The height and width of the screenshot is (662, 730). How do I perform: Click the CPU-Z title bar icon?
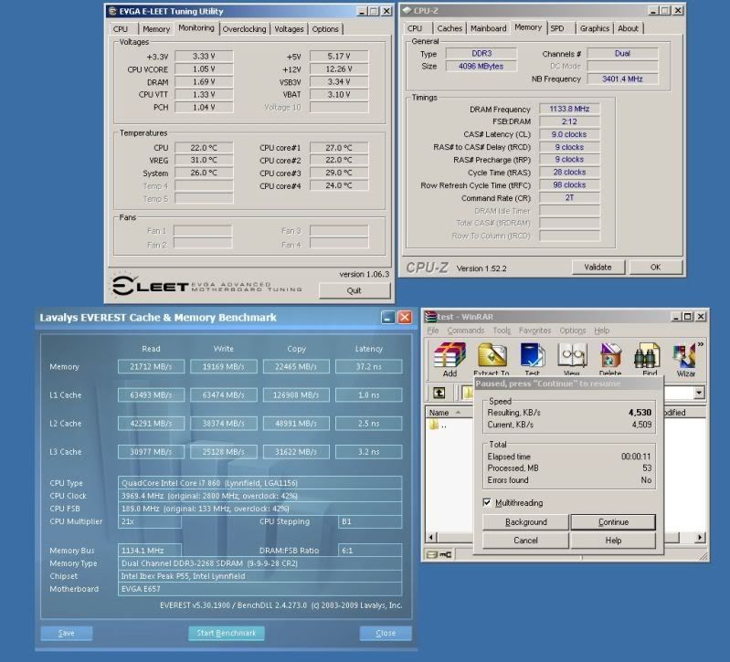[x=407, y=10]
